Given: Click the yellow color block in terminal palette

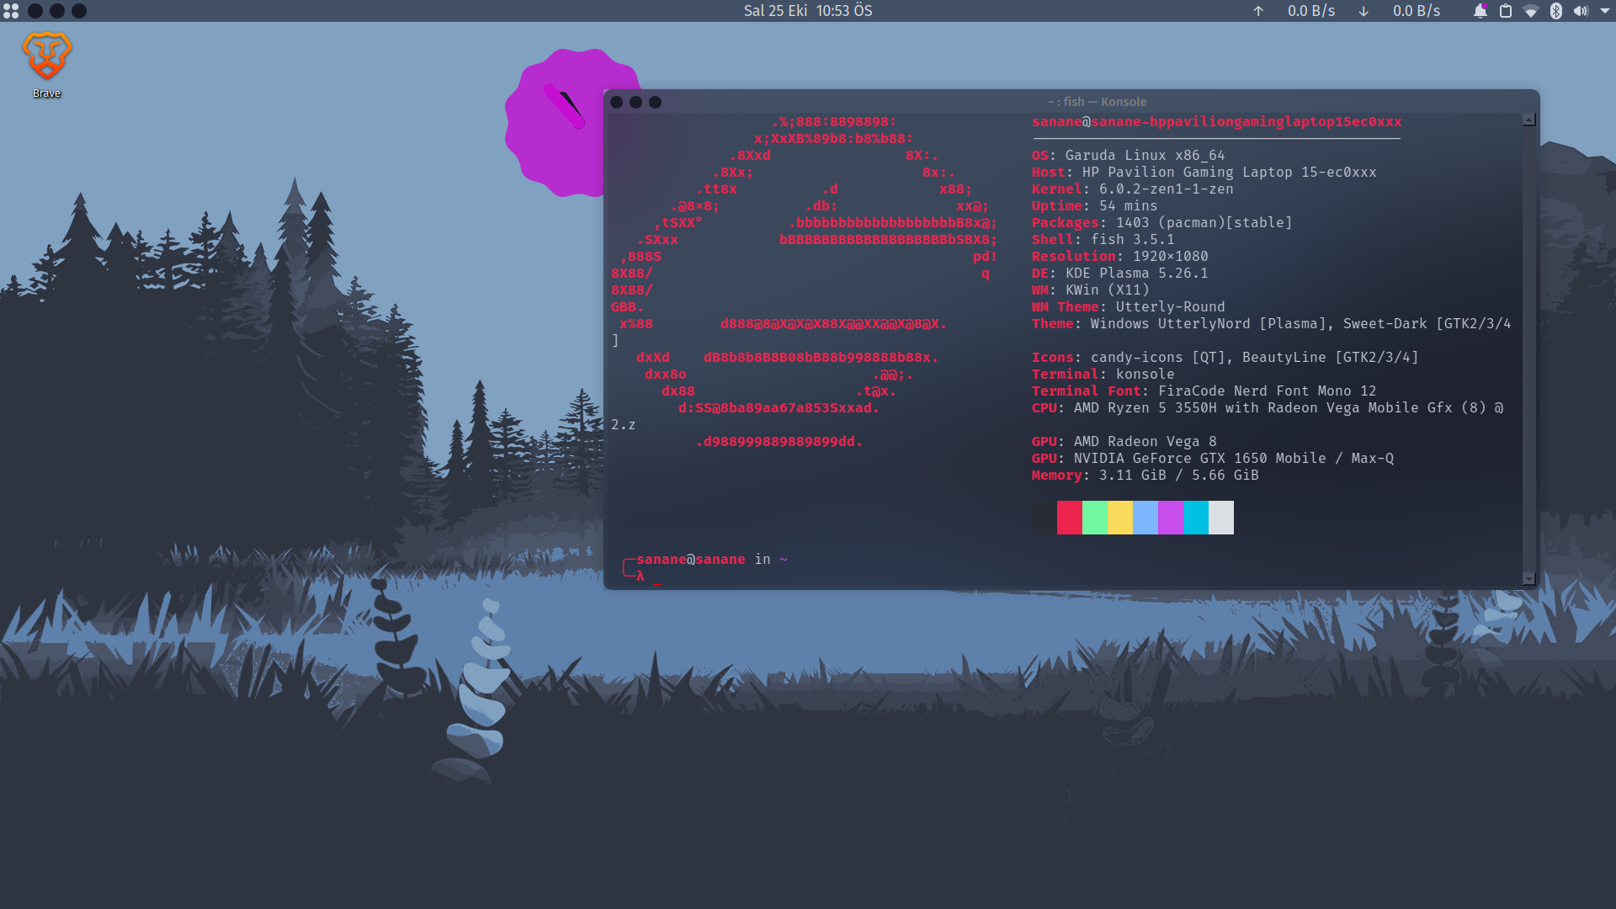Looking at the screenshot, I should pos(1119,518).
